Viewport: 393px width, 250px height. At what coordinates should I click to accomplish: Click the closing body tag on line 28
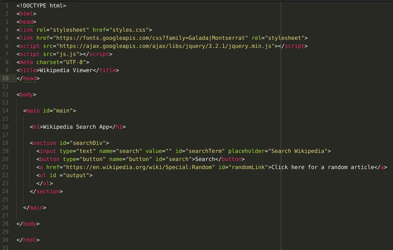[x=28, y=224]
